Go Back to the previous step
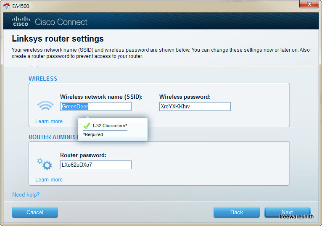This screenshot has width=322, height=226. [x=237, y=212]
